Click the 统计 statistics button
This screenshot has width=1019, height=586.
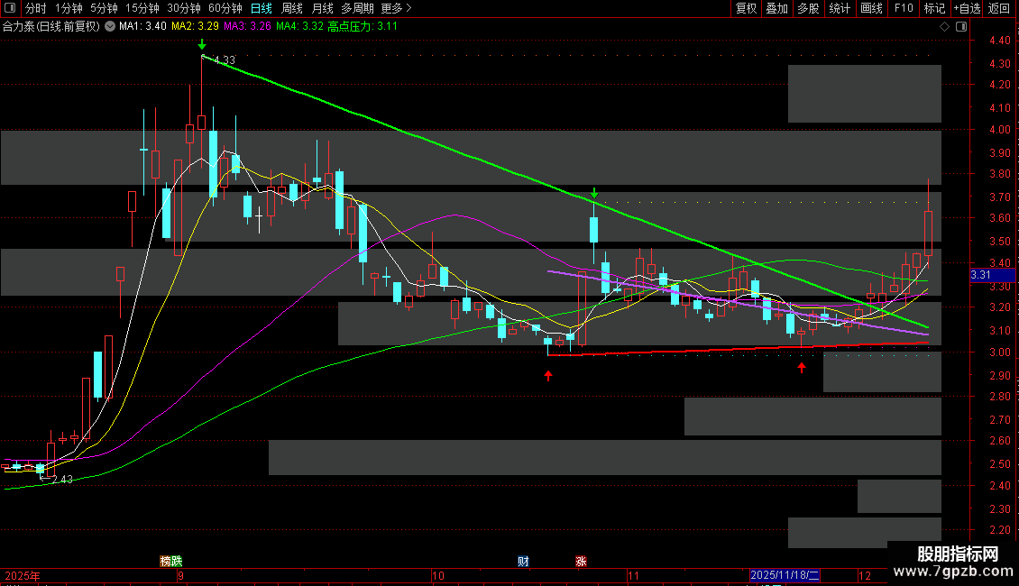click(839, 8)
